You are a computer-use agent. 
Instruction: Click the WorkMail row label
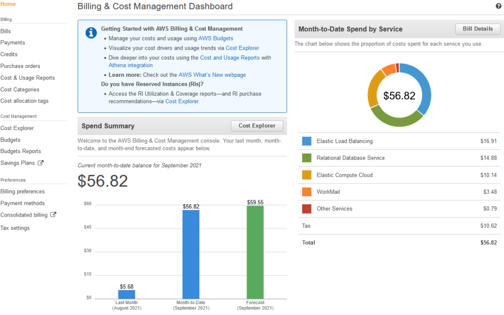click(328, 192)
